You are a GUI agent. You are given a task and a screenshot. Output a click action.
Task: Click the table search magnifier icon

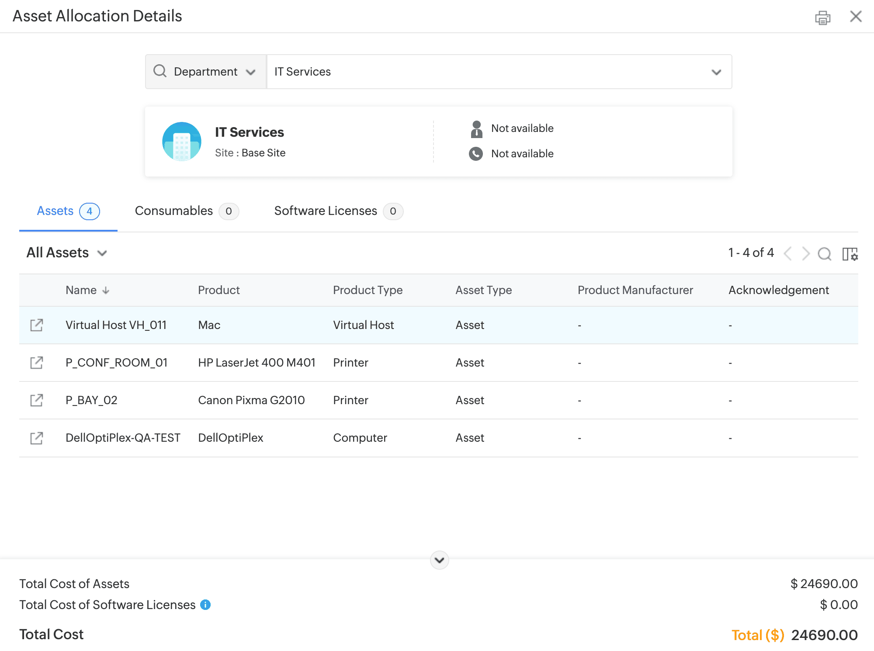click(x=824, y=253)
